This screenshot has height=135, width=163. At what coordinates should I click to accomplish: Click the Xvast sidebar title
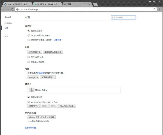click(x=8, y=17)
